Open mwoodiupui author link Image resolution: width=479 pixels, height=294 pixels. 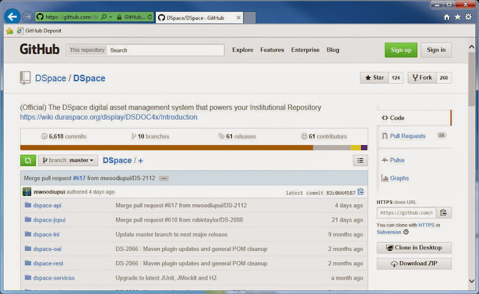pyautogui.click(x=49, y=192)
